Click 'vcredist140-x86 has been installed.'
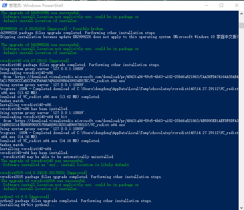The width and height of the screenshot is (244, 210). [x=34, y=109]
